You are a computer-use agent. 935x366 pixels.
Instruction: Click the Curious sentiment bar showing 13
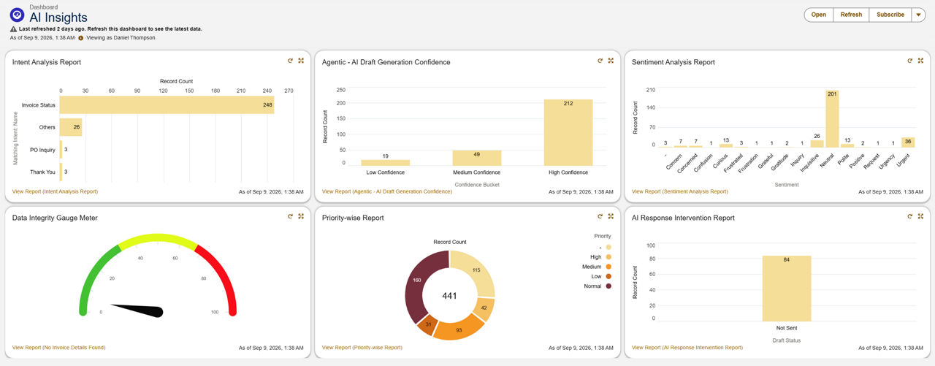point(725,146)
